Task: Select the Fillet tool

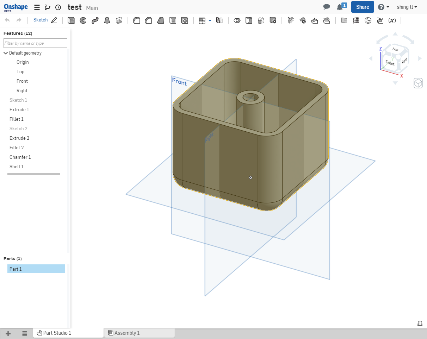Action: coord(137,20)
